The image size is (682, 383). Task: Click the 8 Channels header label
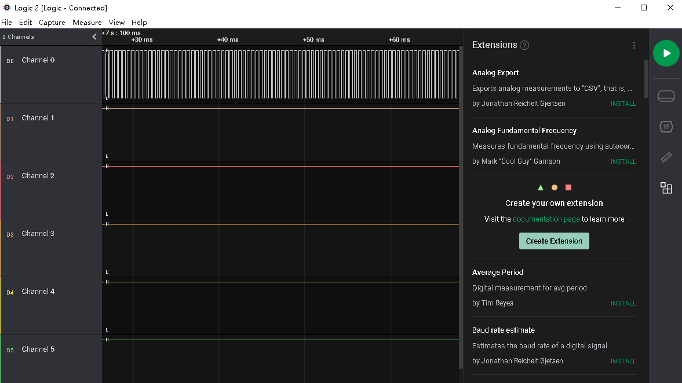click(x=19, y=37)
